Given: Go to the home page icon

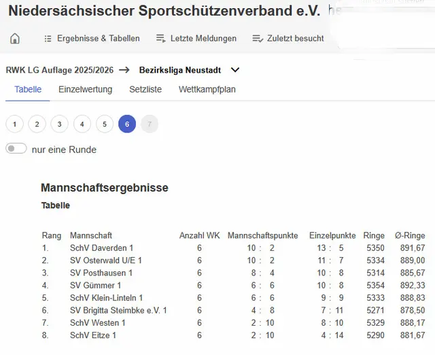Looking at the screenshot, I should [x=15, y=39].
